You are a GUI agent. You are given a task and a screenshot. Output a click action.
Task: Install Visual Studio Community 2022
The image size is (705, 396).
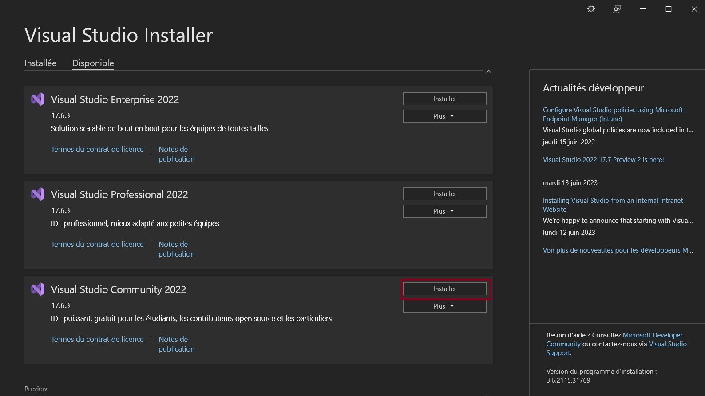(445, 289)
